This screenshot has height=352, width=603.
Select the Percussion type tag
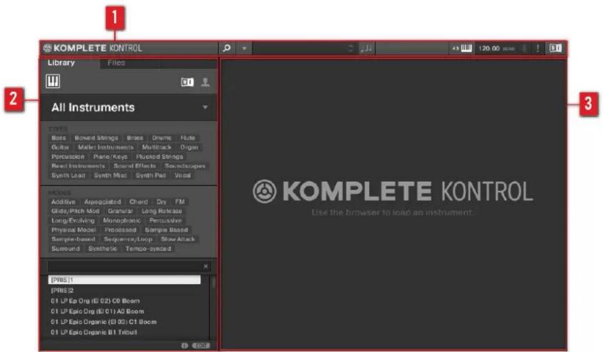pos(68,157)
